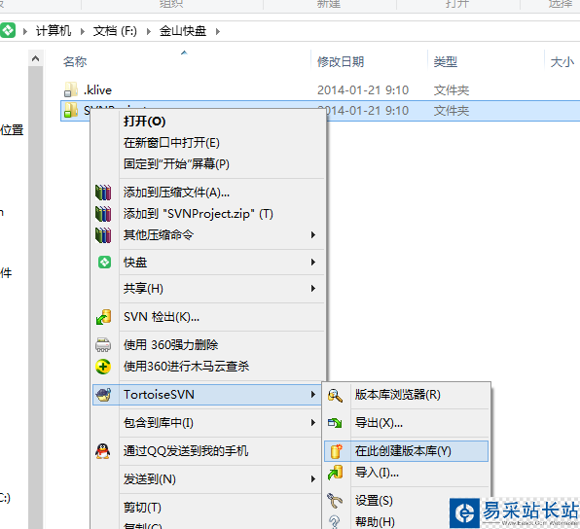Select 添加到 "SVNProject.zip" (T)
The width and height of the screenshot is (580, 529).
click(x=198, y=214)
